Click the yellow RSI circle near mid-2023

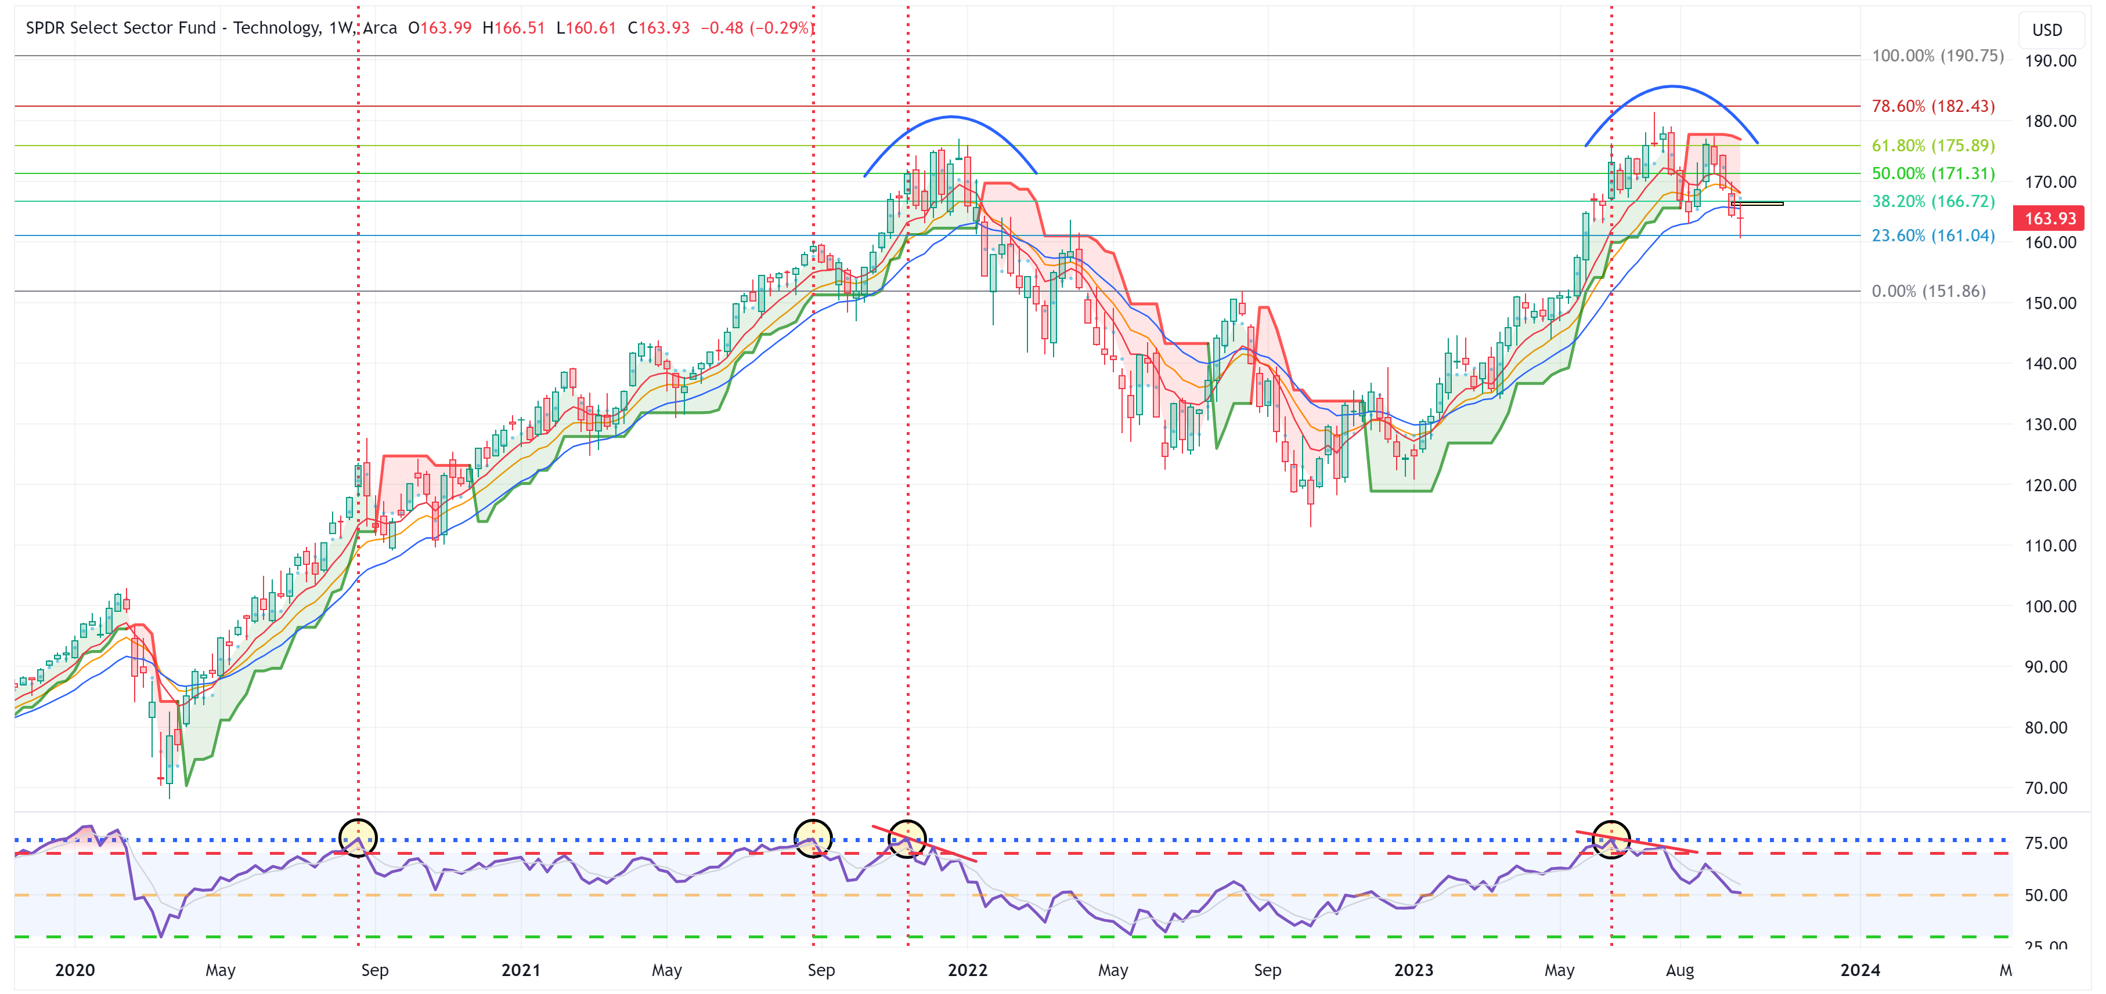pyautogui.click(x=1611, y=839)
